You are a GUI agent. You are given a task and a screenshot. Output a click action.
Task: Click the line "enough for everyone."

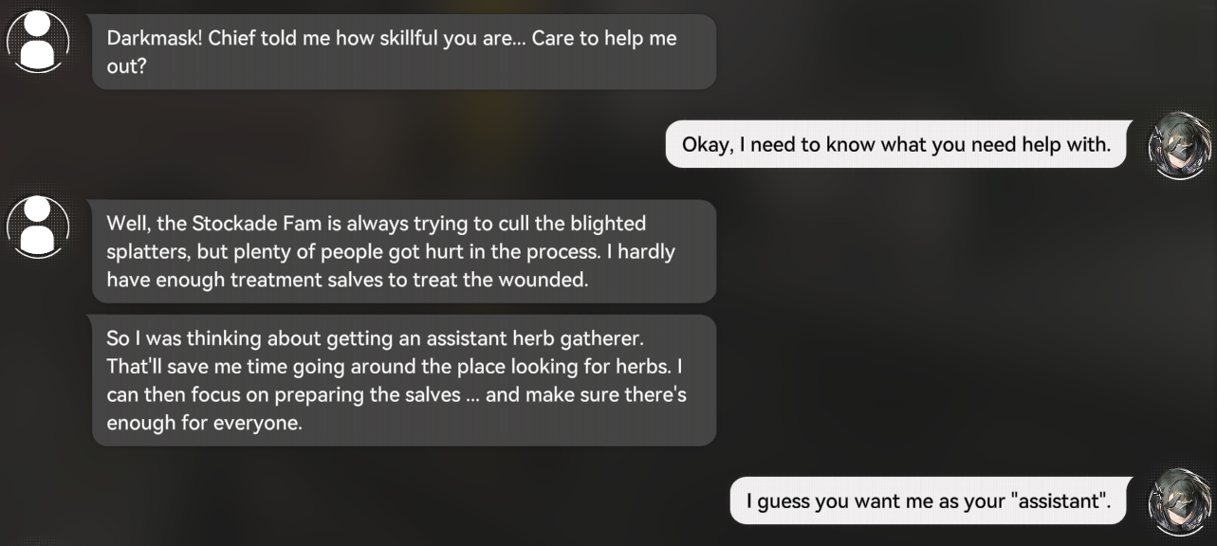coord(204,423)
